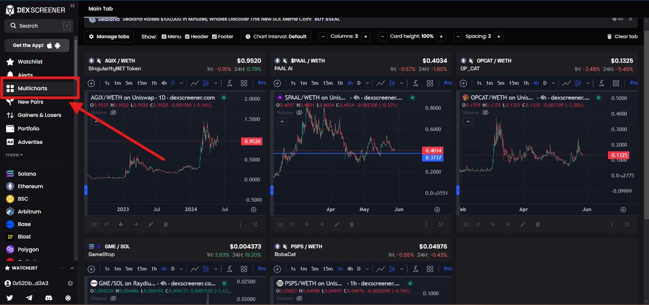Open chart settings gear in OPCAT chart
Screen dimensions: 649x305
pyautogui.click(x=623, y=209)
